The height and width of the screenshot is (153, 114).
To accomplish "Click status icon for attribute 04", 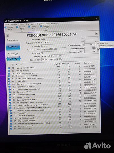I will point(9,73).
